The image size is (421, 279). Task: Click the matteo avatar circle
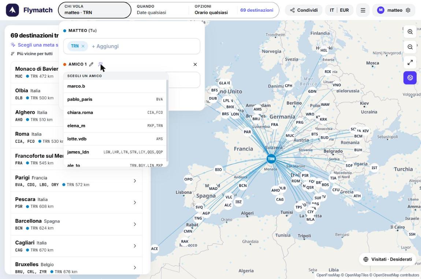(380, 10)
